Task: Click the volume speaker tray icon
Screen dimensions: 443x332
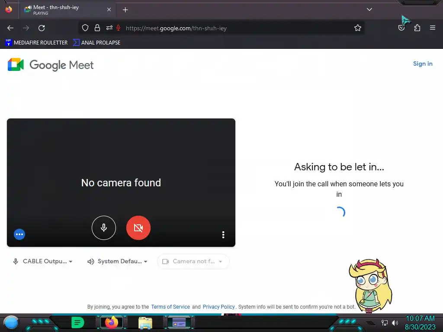Action: tap(395, 322)
